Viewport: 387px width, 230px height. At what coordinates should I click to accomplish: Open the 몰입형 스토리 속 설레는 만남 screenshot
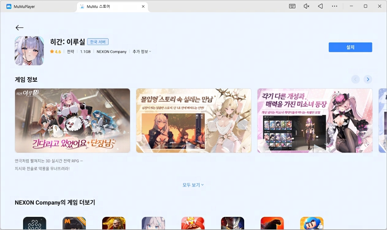point(194,121)
